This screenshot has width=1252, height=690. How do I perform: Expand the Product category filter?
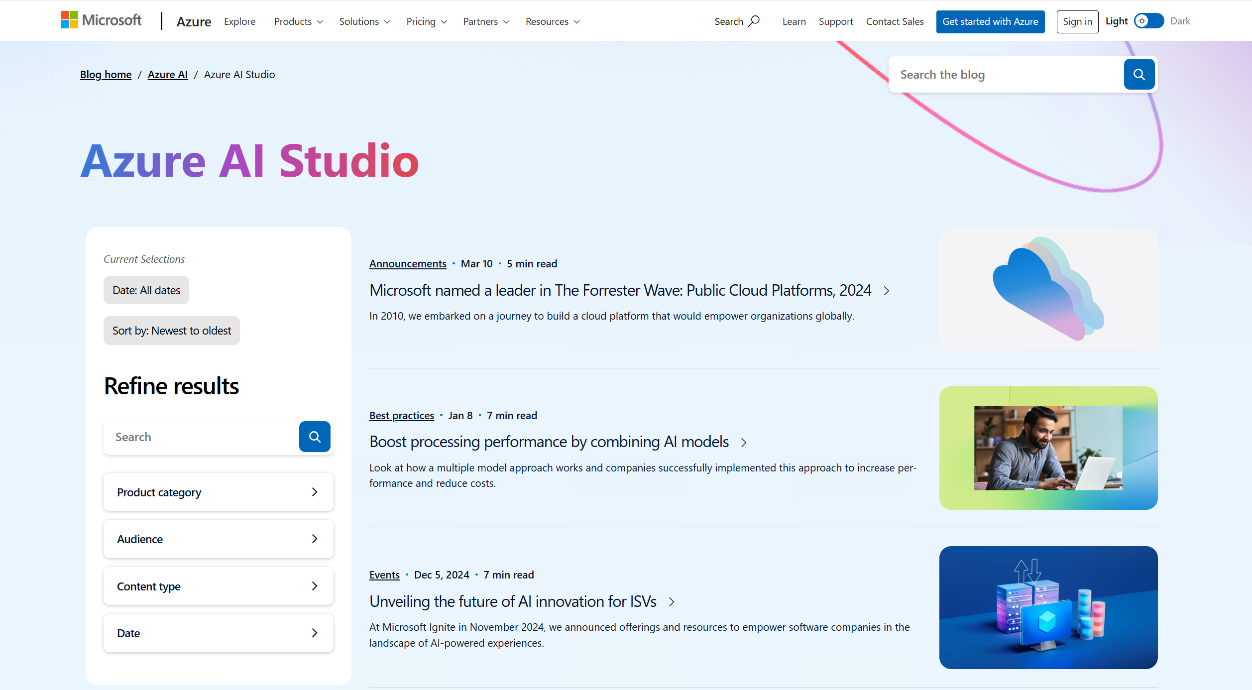click(218, 492)
